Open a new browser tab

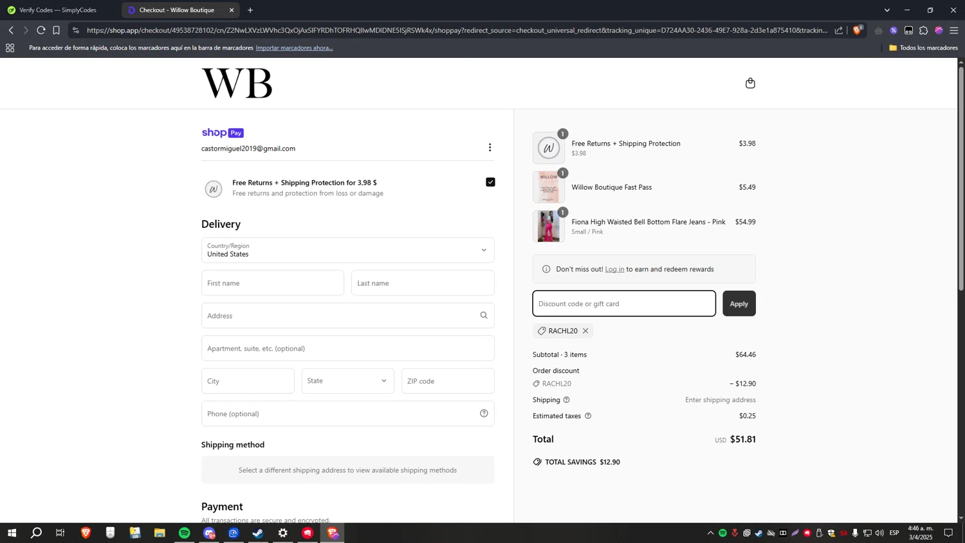[x=250, y=10]
